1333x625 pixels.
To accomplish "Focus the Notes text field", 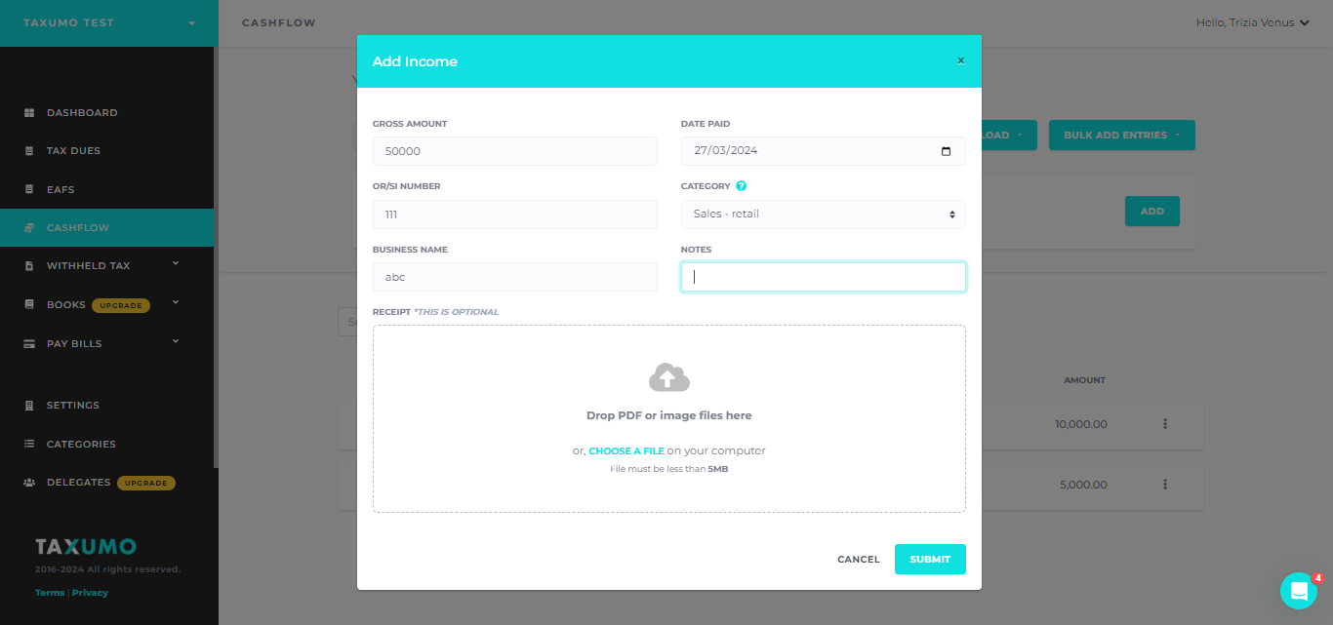I will click(824, 277).
